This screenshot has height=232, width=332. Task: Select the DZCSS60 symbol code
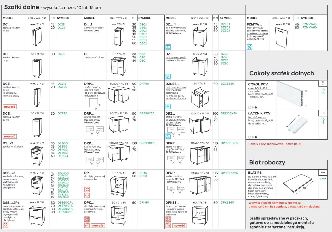point(227,84)
